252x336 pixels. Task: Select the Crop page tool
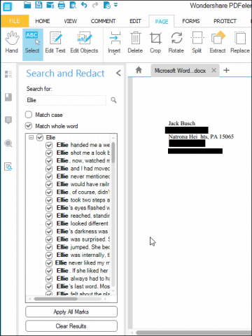pyautogui.click(x=155, y=43)
